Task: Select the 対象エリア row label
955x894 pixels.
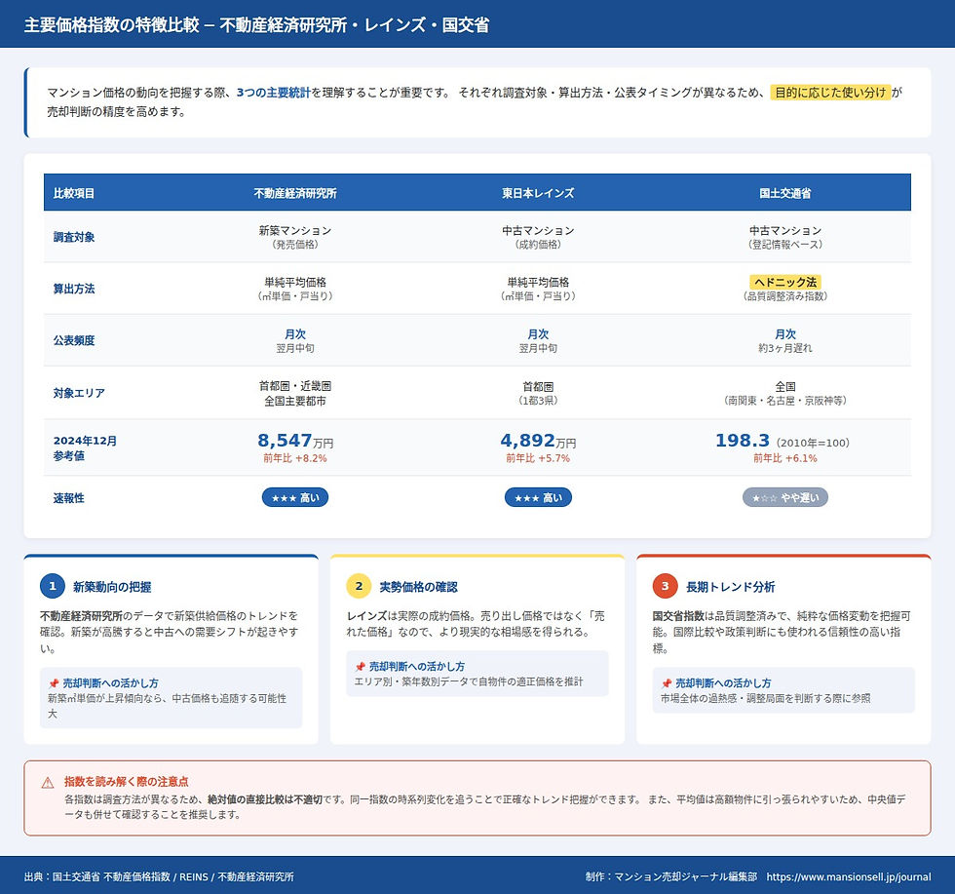Action: [79, 393]
